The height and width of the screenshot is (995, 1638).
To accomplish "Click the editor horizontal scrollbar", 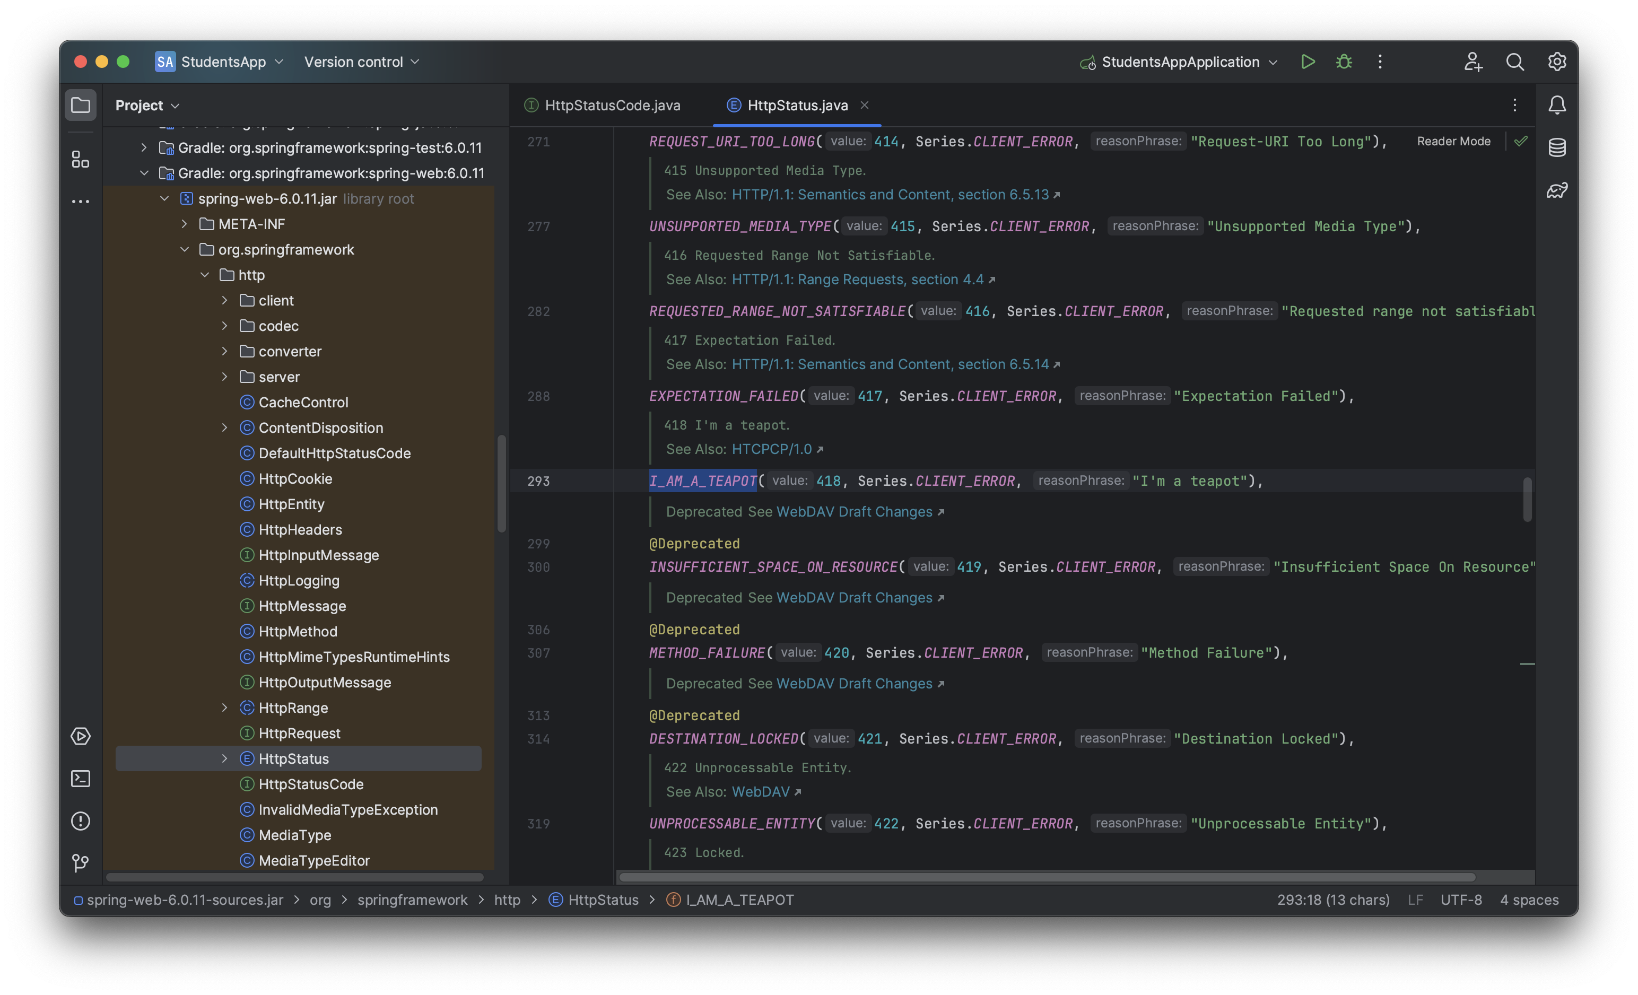I will [1047, 877].
